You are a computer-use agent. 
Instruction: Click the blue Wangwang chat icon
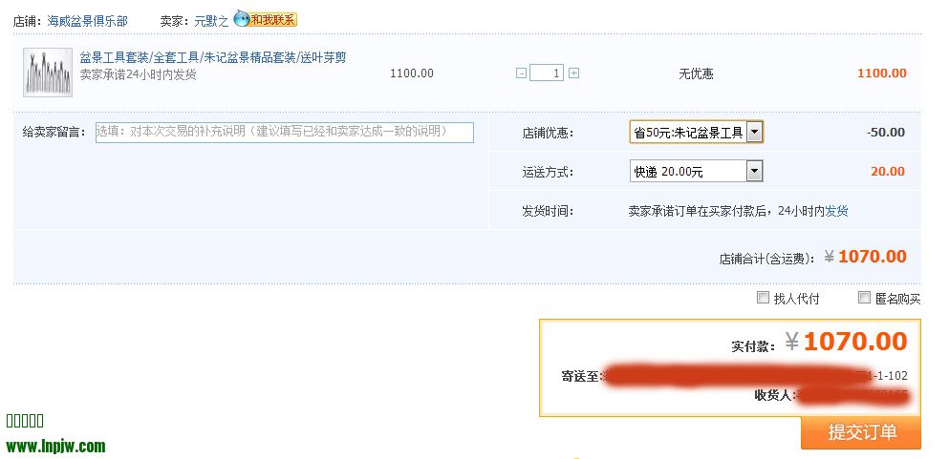[241, 19]
